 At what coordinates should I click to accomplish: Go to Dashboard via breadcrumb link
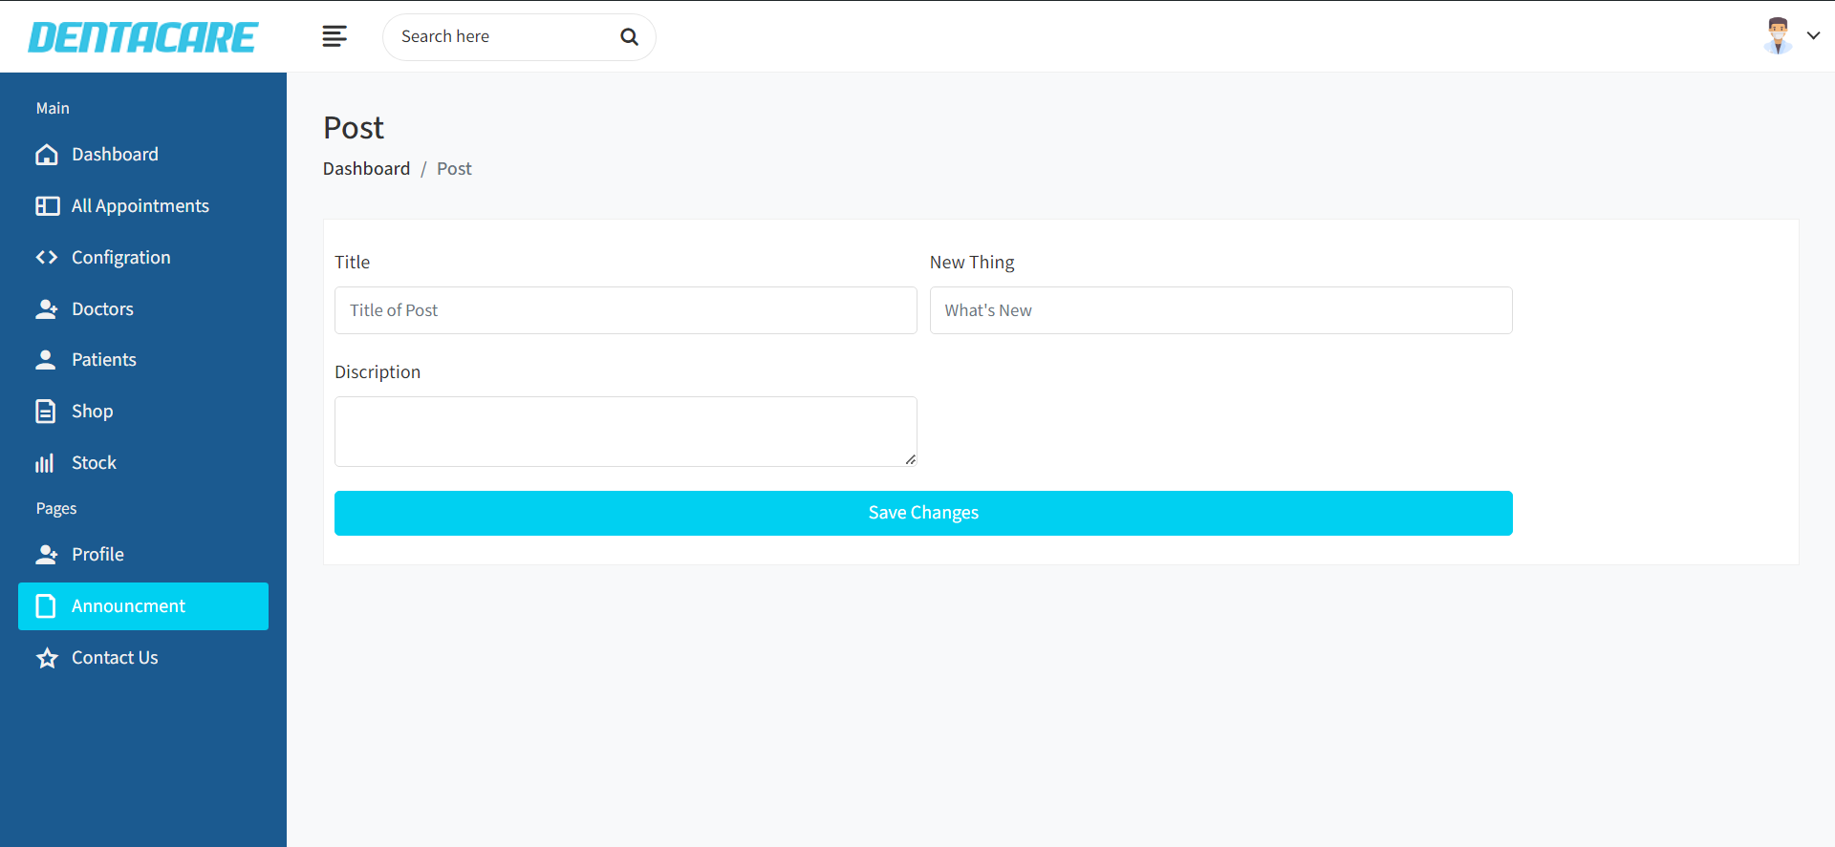(x=366, y=169)
